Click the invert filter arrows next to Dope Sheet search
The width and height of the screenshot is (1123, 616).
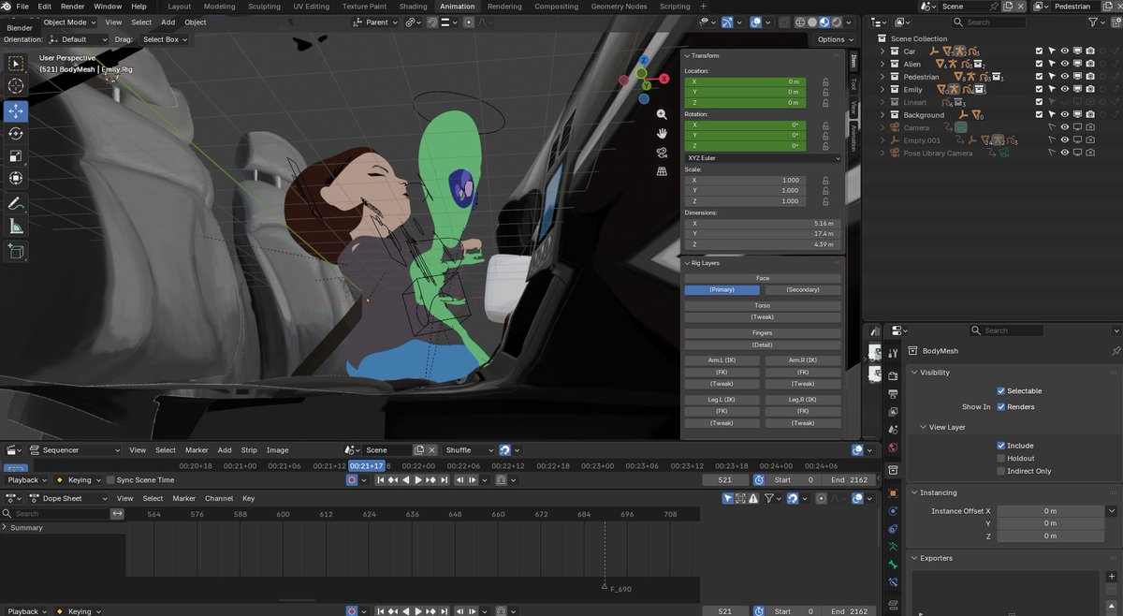118,514
